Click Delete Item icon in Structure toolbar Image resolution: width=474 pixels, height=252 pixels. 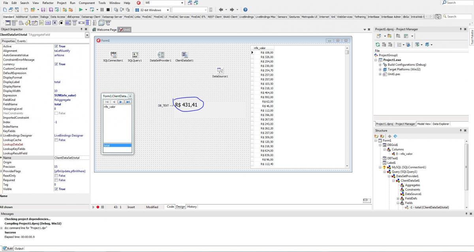tap(382, 136)
